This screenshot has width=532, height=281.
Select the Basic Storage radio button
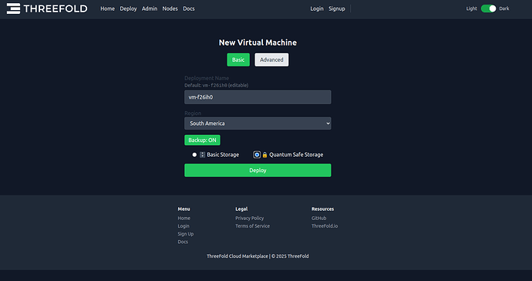click(194, 154)
